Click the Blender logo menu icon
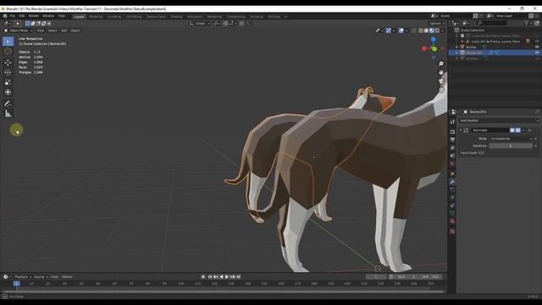The image size is (542, 305). coord(5,16)
